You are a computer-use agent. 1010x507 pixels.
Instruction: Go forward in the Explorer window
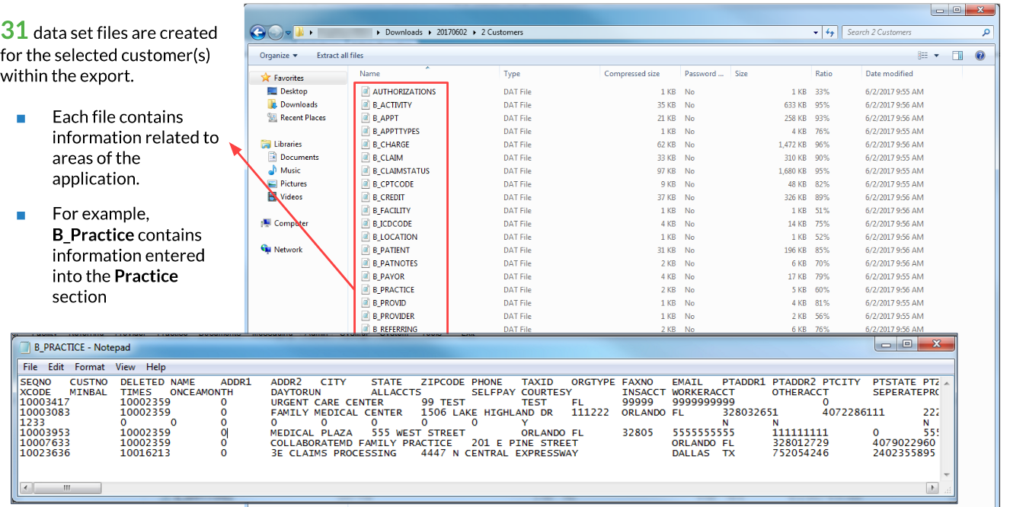pyautogui.click(x=275, y=32)
